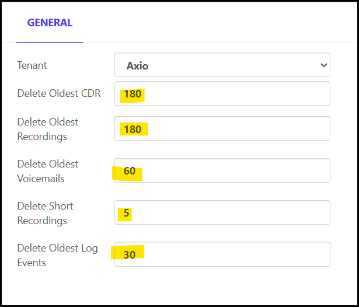Image resolution: width=359 pixels, height=307 pixels.
Task: Switch to the GENERAL tab
Action: pyautogui.click(x=50, y=23)
